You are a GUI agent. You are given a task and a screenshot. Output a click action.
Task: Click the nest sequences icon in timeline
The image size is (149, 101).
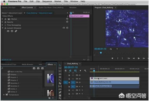66,71
